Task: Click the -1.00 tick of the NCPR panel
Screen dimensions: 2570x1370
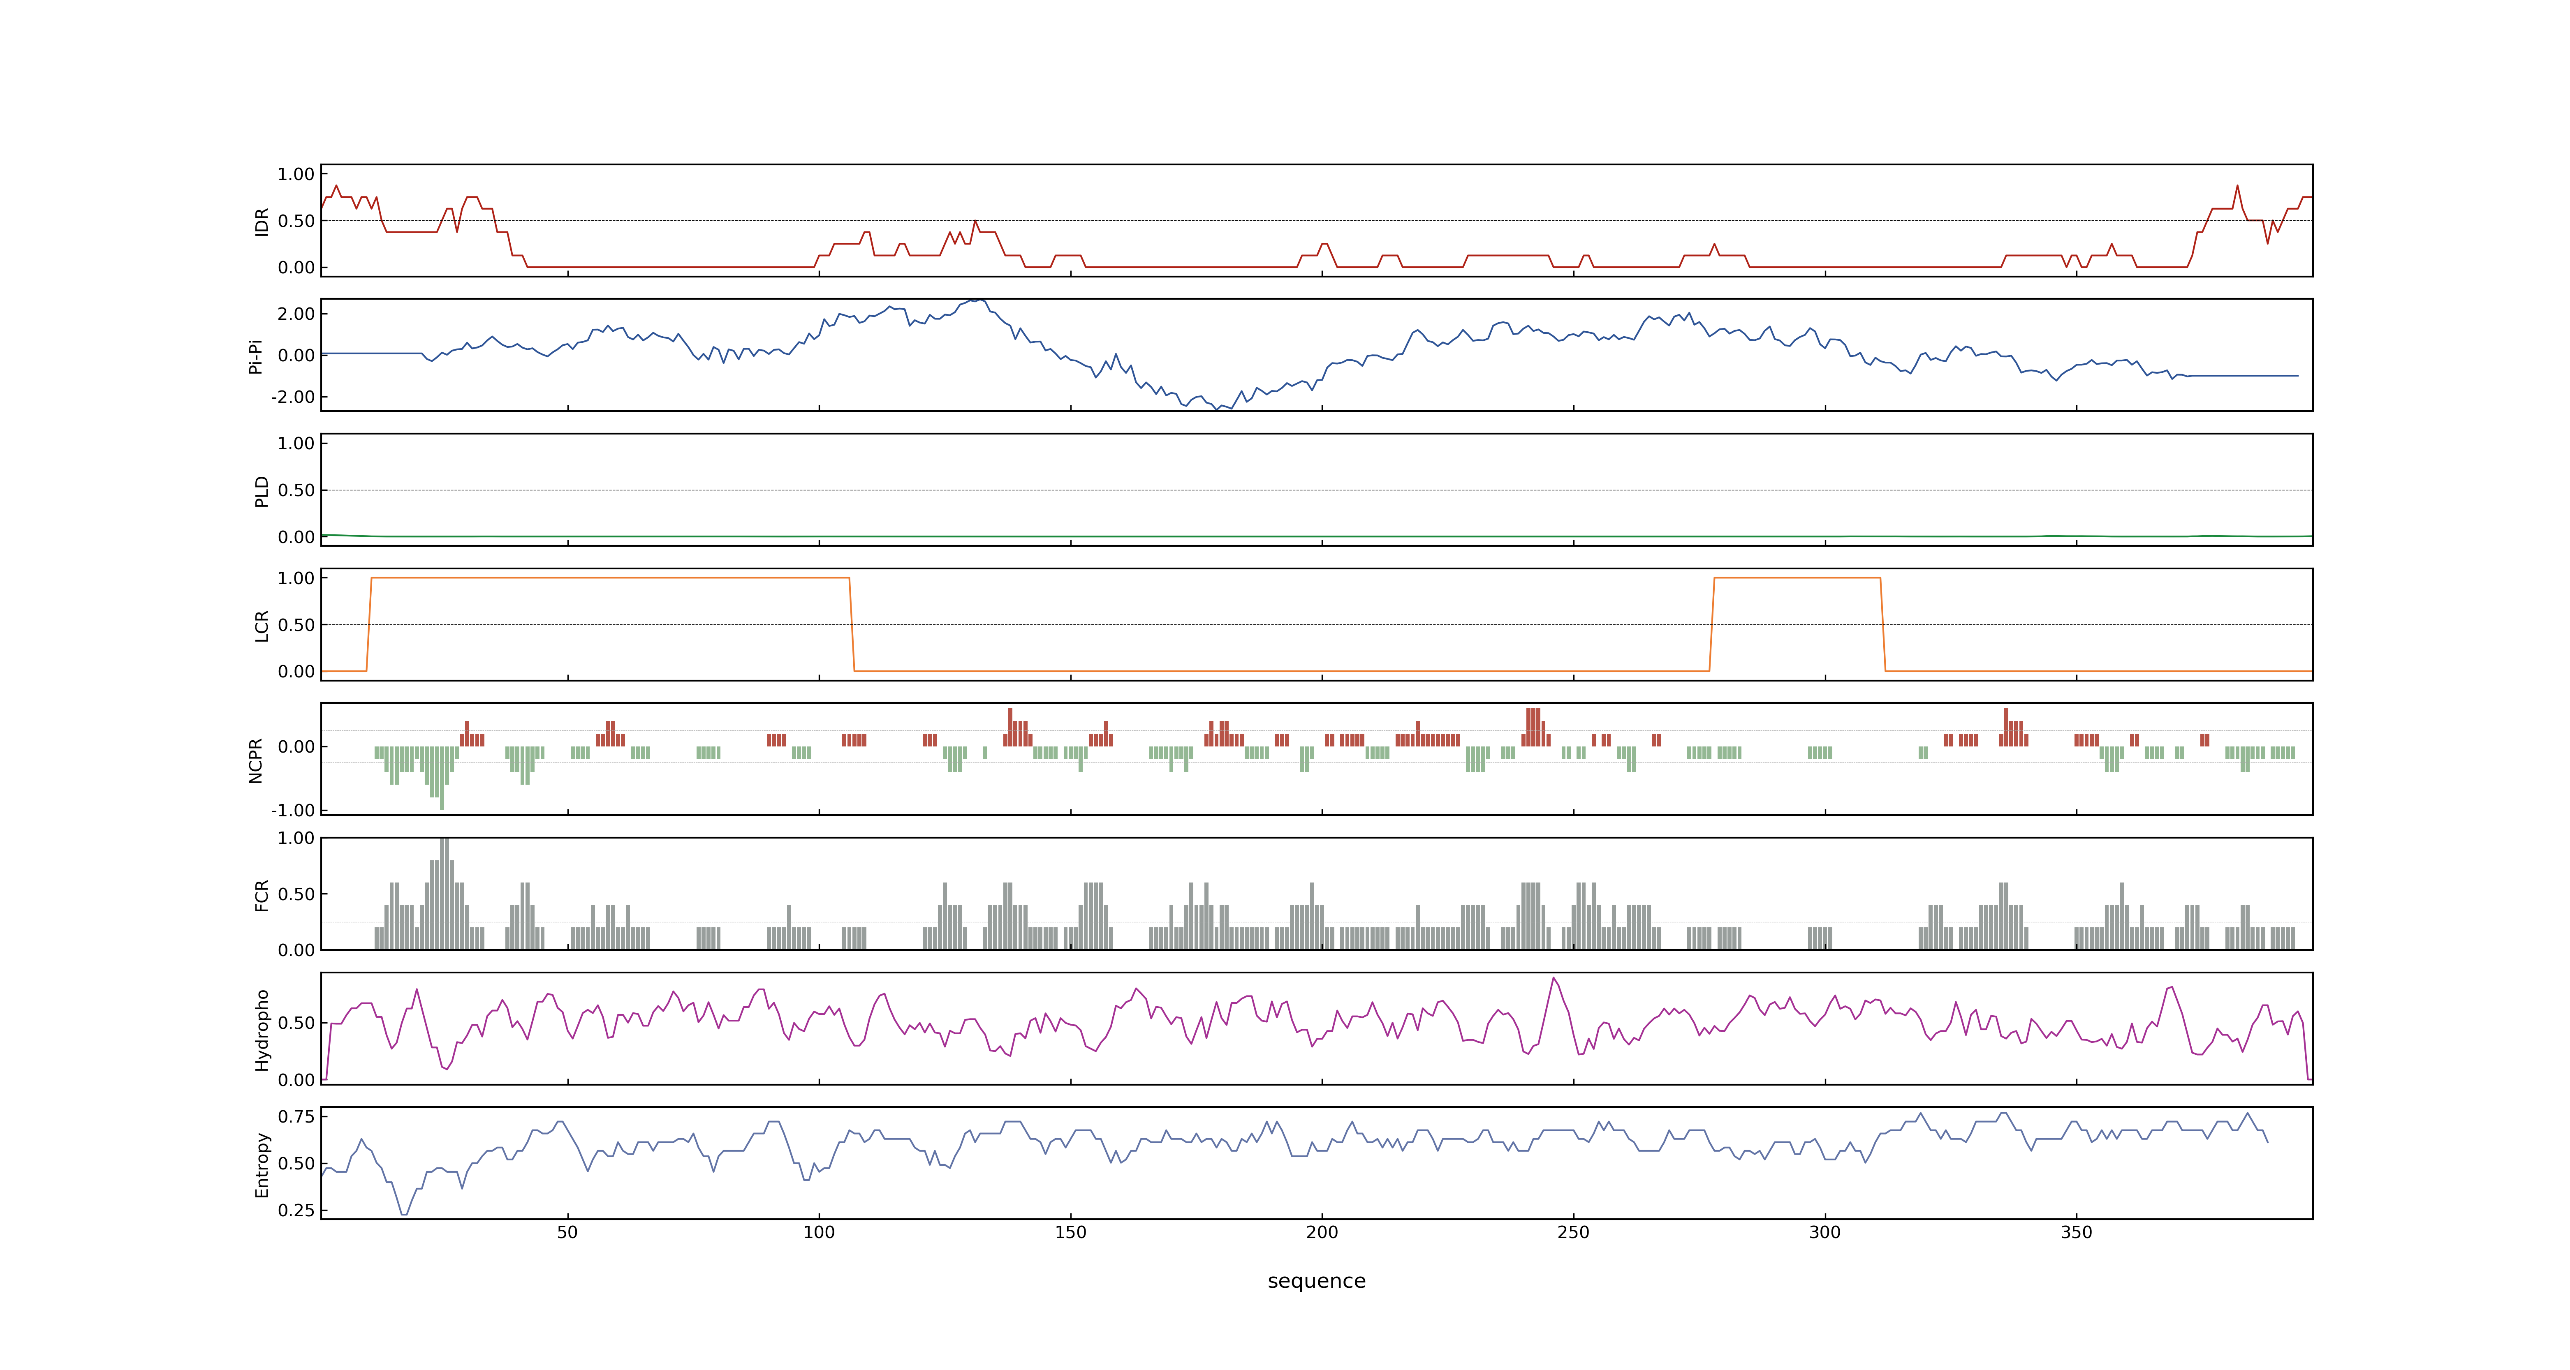Action: [292, 811]
